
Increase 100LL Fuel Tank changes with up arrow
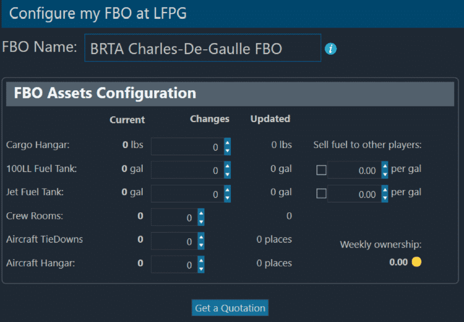pyautogui.click(x=227, y=166)
